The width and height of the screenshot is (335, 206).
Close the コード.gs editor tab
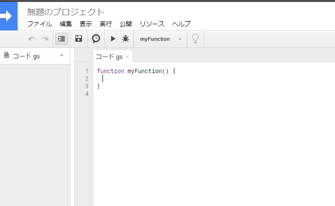[x=127, y=57]
